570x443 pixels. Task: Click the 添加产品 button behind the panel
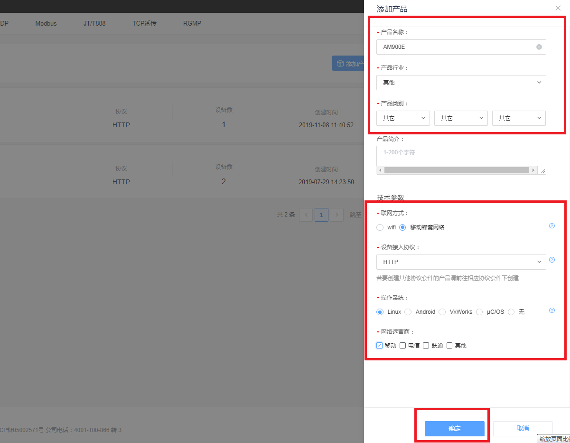tap(348, 64)
